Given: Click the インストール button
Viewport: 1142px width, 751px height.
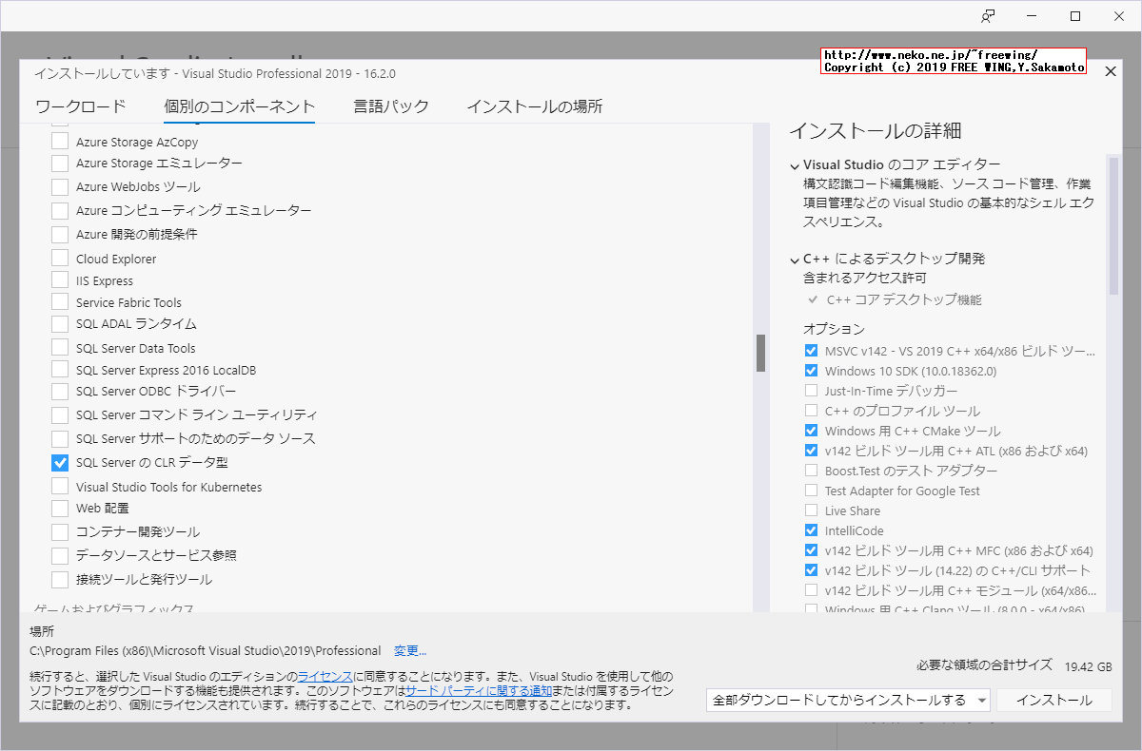Looking at the screenshot, I should [1053, 699].
